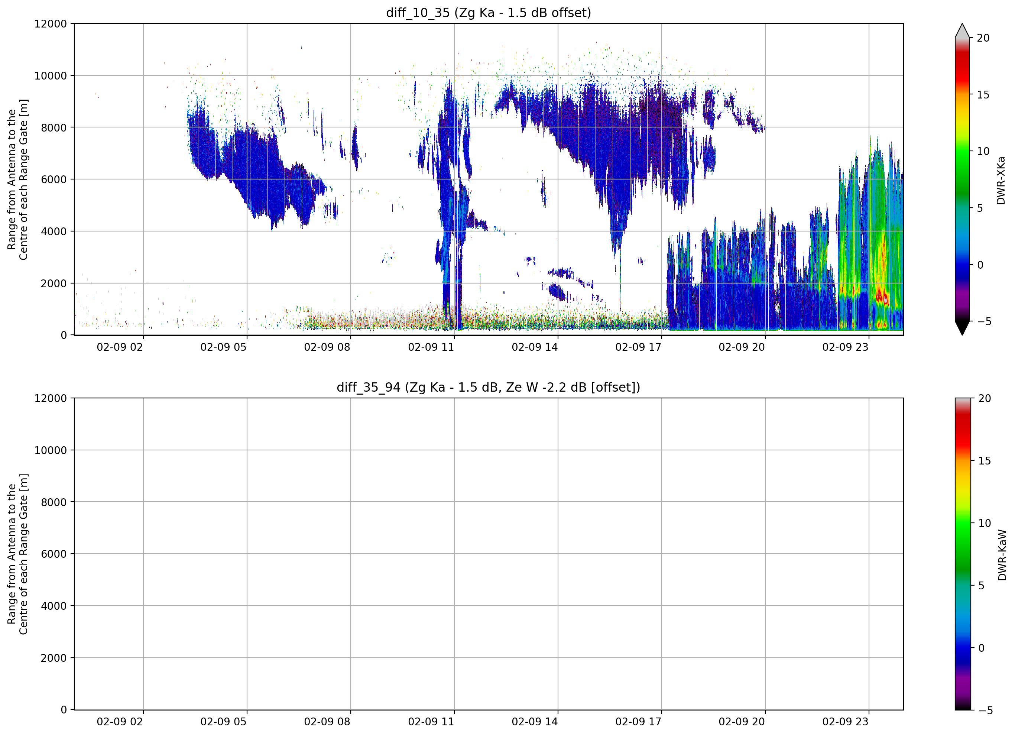Click the 8000 y-tick of diff_35_94 plot
This screenshot has width=1015, height=735.
[x=54, y=502]
